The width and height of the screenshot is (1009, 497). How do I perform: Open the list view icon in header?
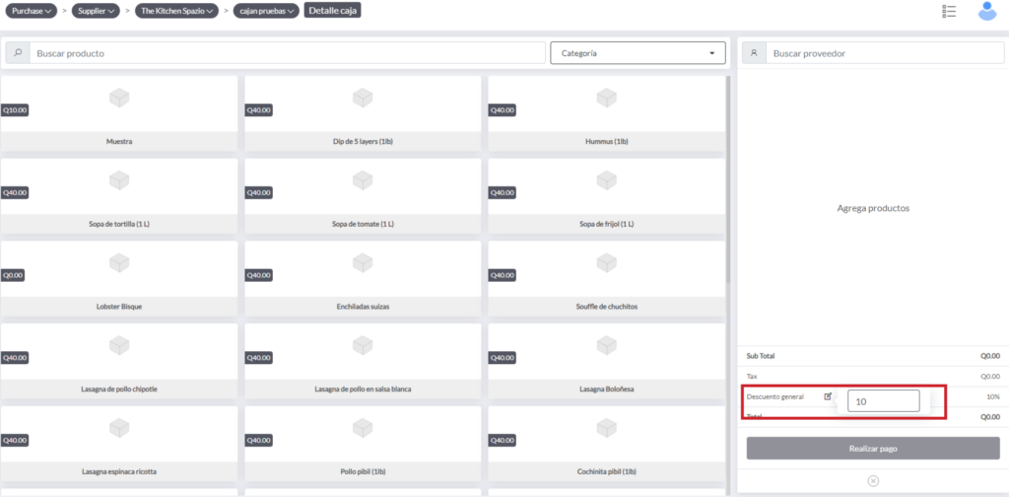[x=949, y=11]
